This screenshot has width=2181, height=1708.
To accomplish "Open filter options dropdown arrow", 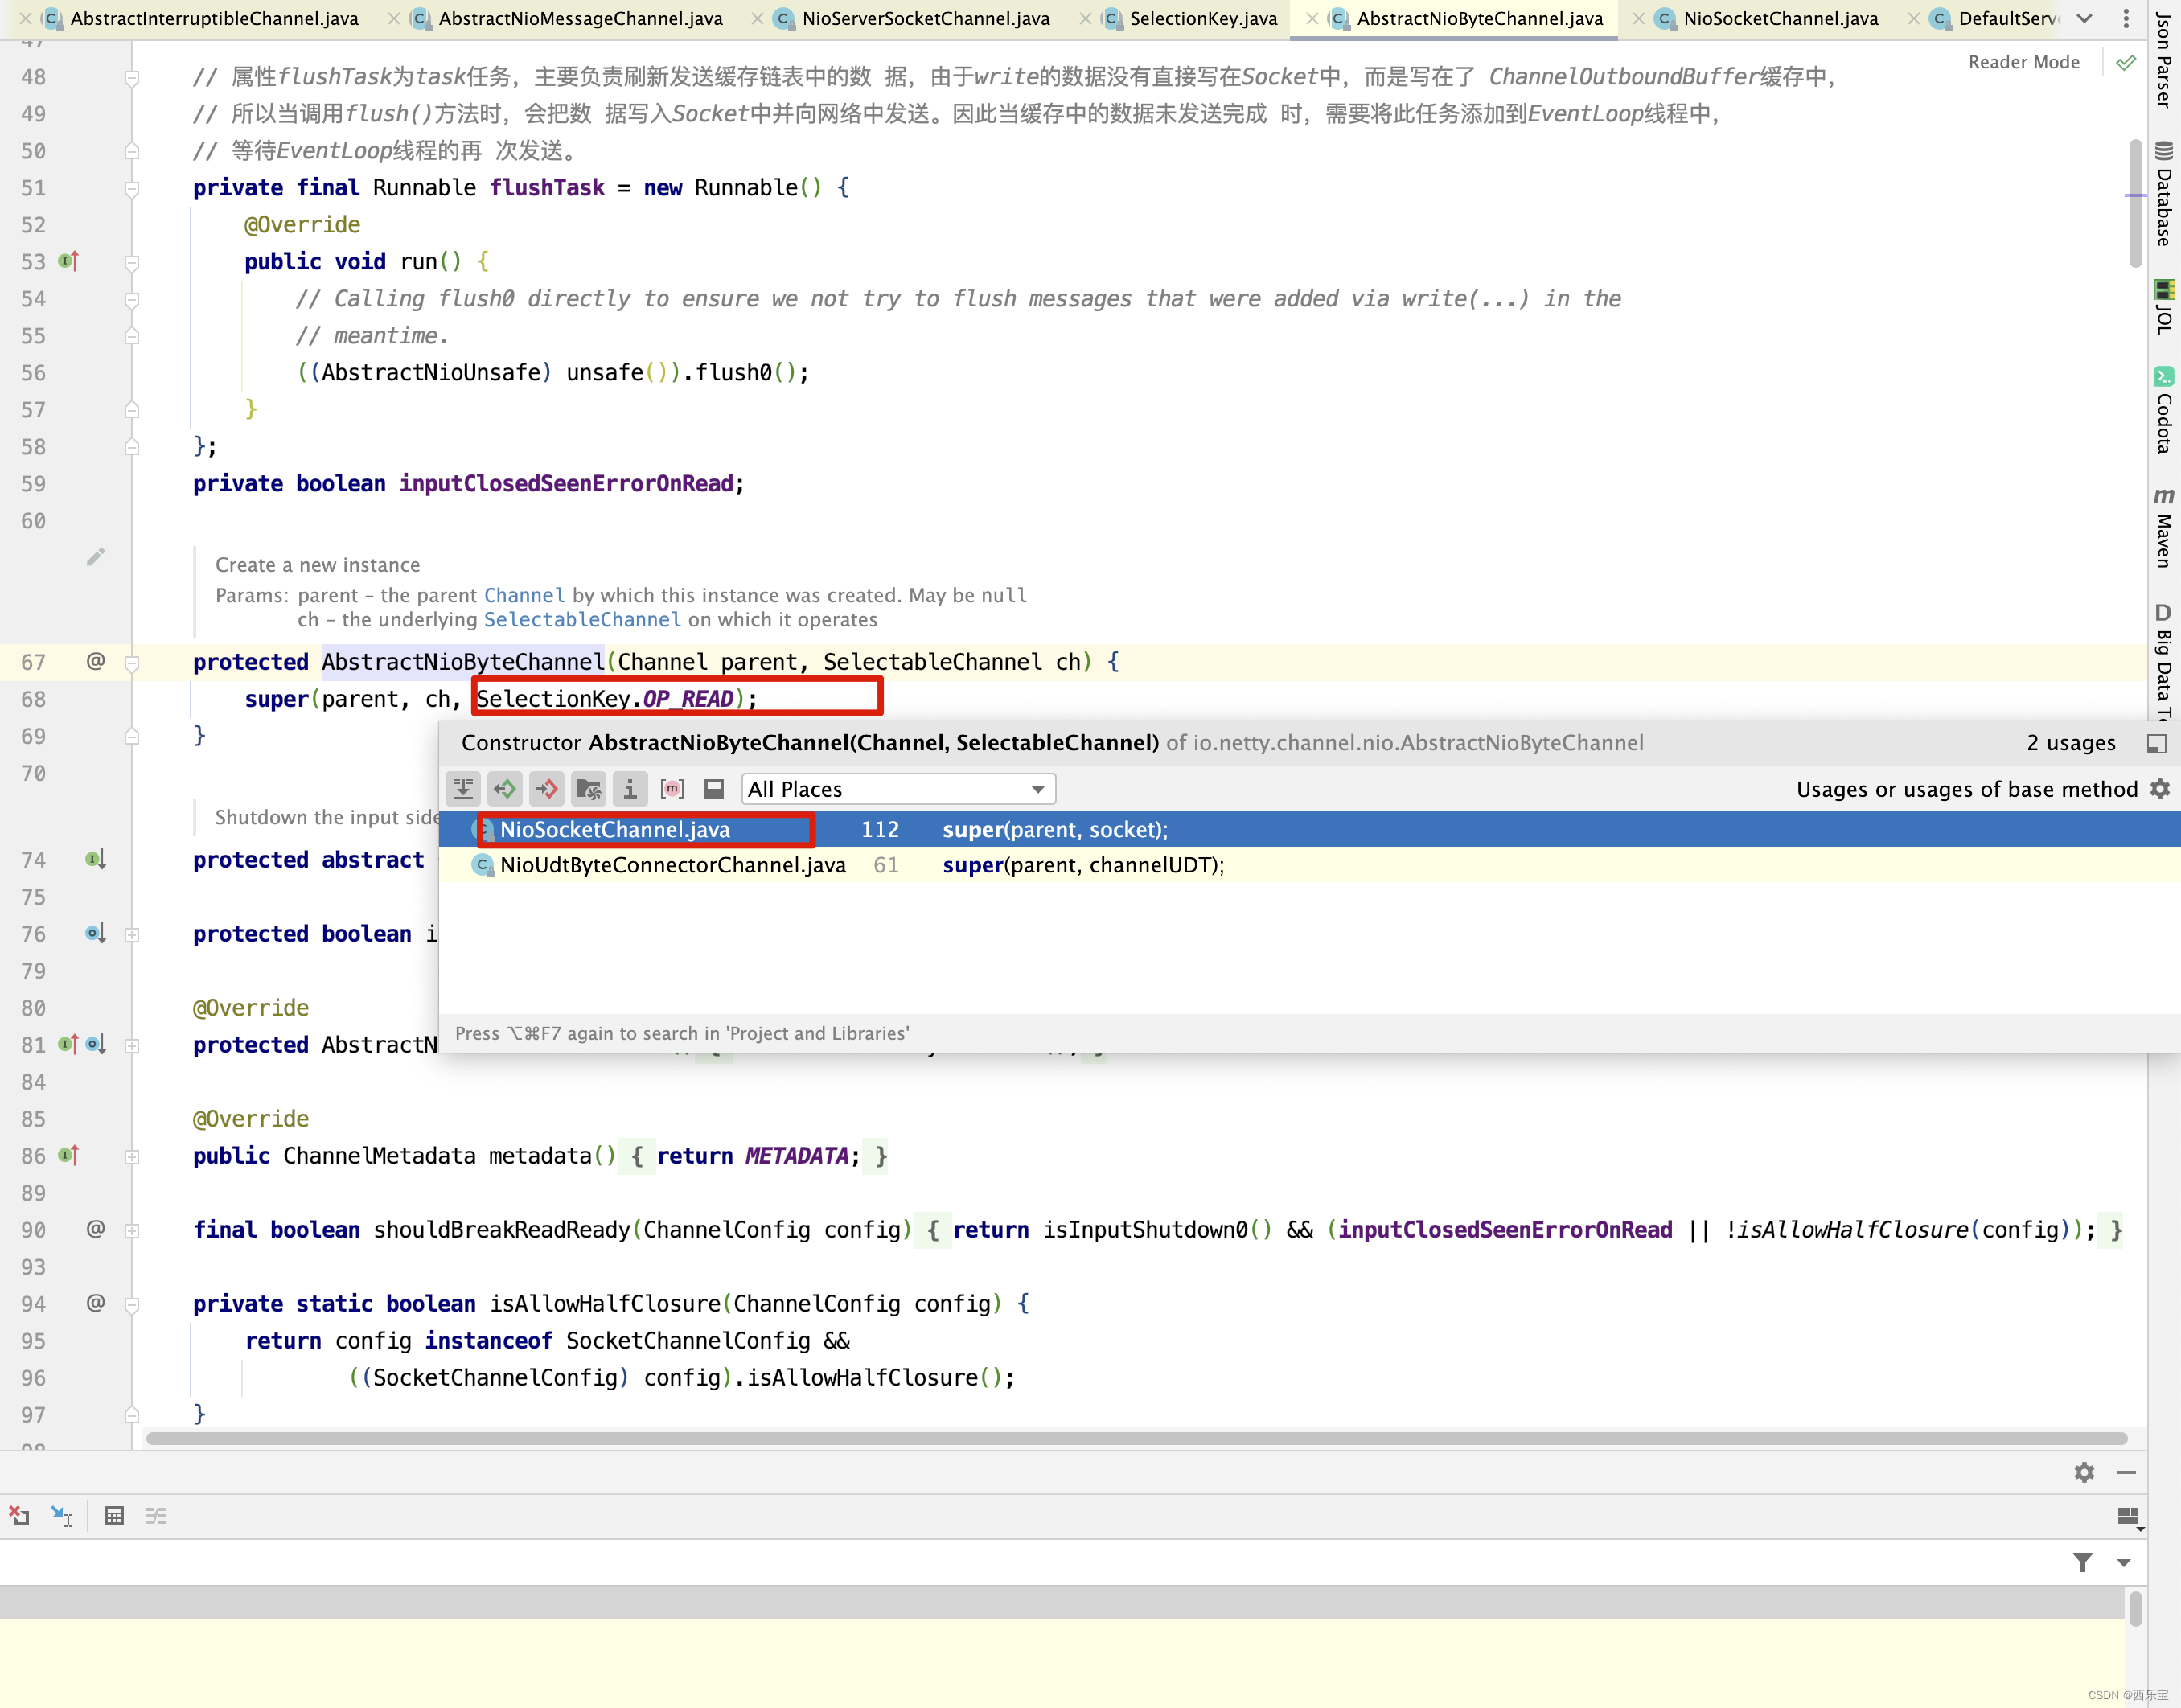I will click(x=2124, y=1562).
